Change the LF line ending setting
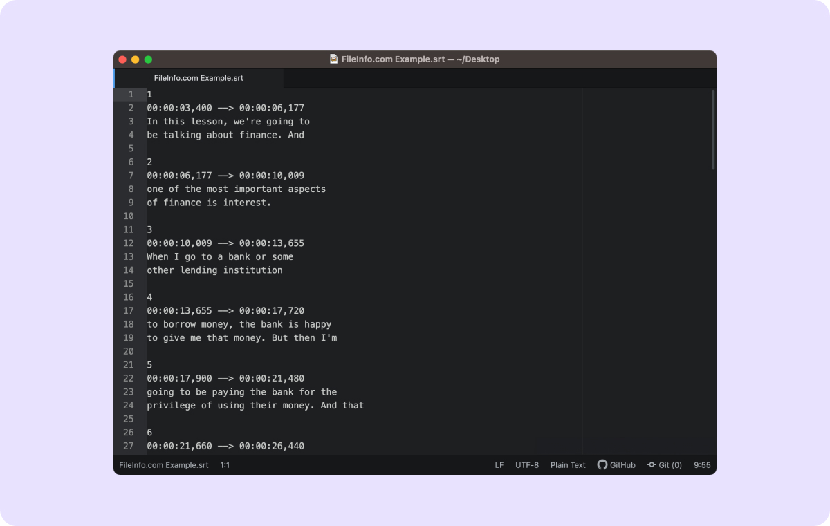830x526 pixels. pyautogui.click(x=499, y=465)
